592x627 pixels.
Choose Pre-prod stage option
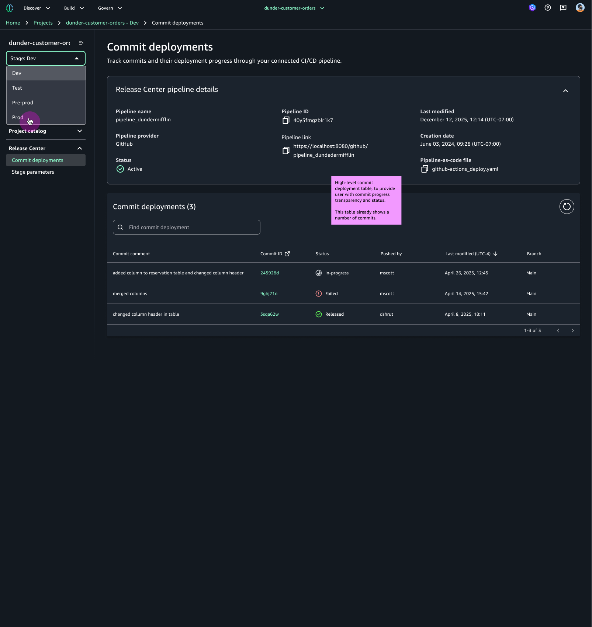(x=22, y=103)
